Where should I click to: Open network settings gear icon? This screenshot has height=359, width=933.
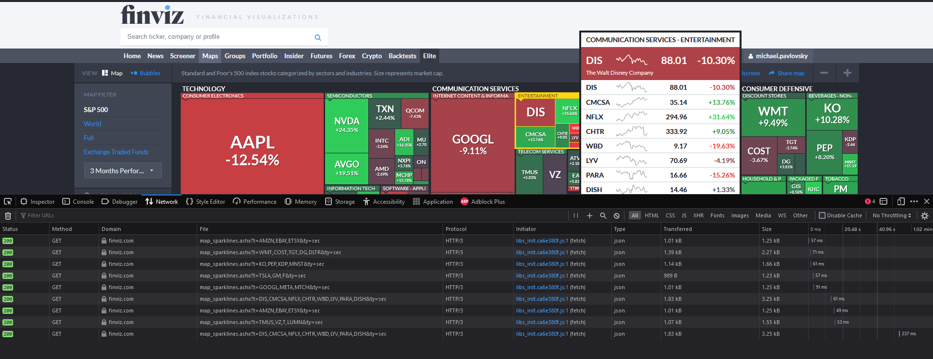925,216
